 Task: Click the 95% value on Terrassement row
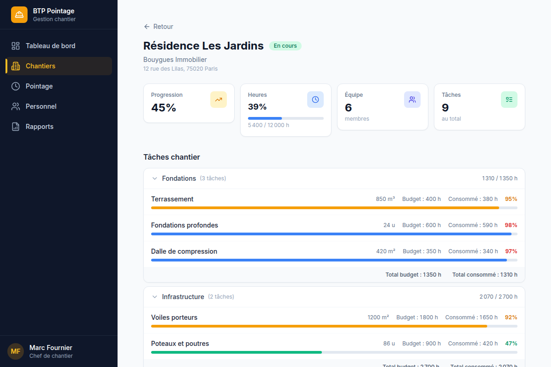pyautogui.click(x=511, y=199)
